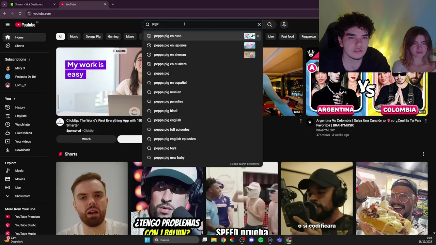This screenshot has width=436, height=245.
Task: Open Home in the sidebar
Action: [x=24, y=37]
